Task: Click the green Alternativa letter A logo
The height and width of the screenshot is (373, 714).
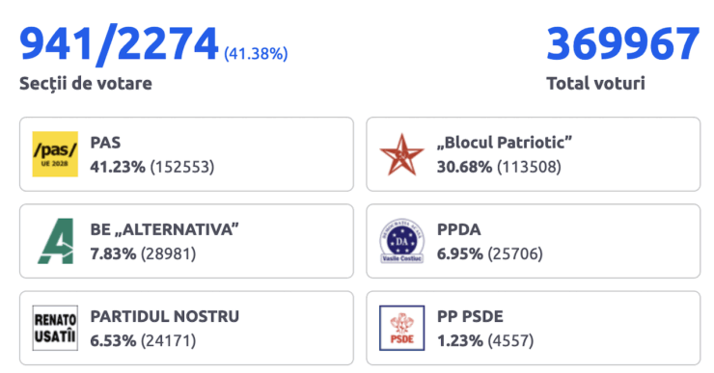Action: pyautogui.click(x=56, y=241)
